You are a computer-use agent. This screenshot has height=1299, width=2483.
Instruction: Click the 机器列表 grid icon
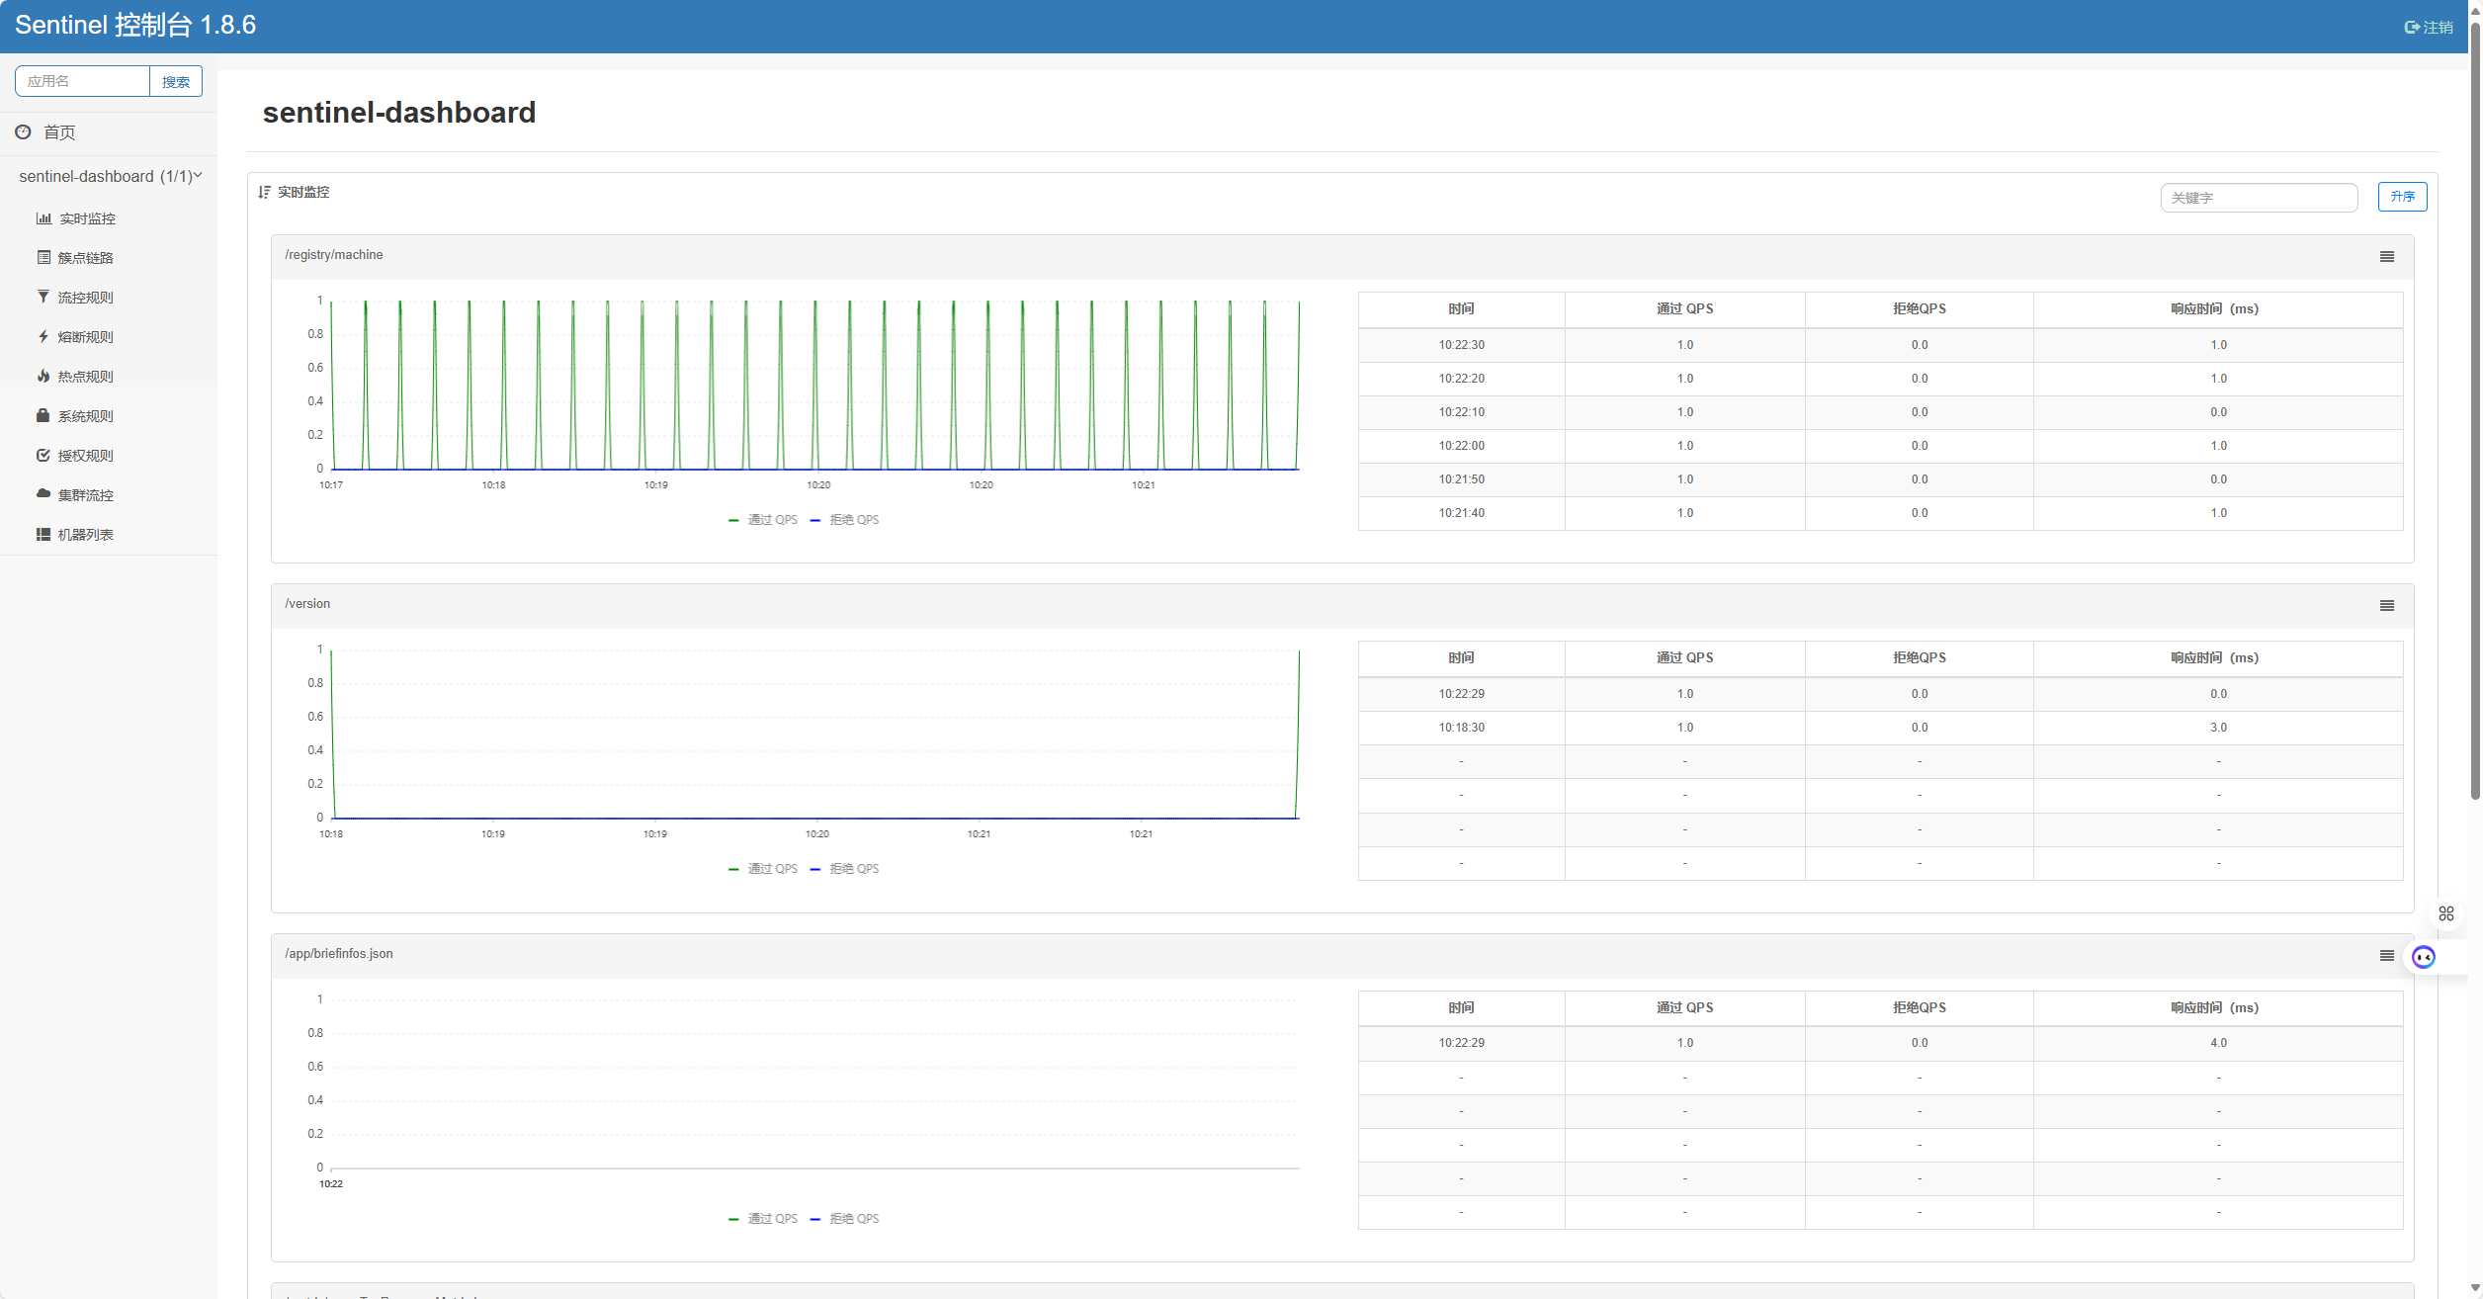pos(43,535)
